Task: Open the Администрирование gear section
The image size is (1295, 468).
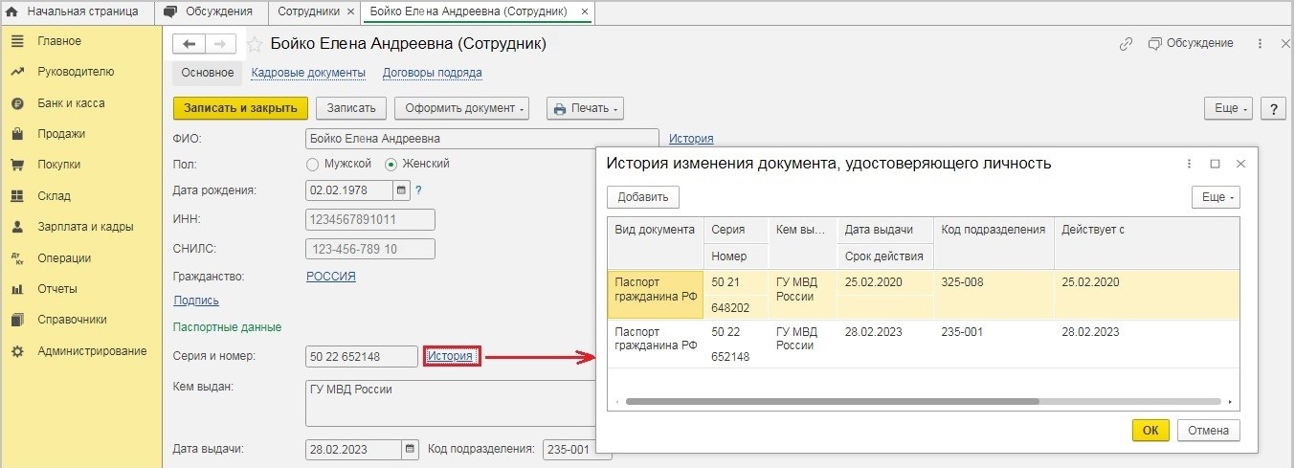Action: pyautogui.click(x=92, y=351)
